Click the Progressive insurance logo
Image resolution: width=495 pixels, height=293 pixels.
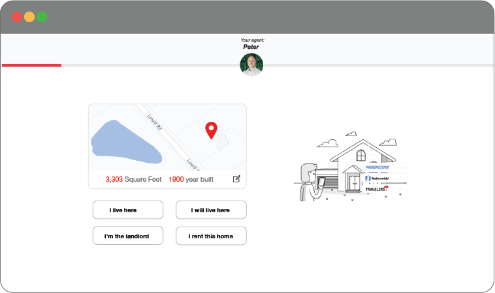(x=376, y=167)
